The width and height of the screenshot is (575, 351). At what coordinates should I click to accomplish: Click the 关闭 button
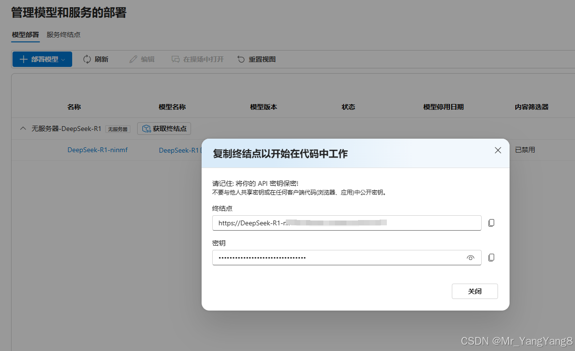pyautogui.click(x=474, y=291)
